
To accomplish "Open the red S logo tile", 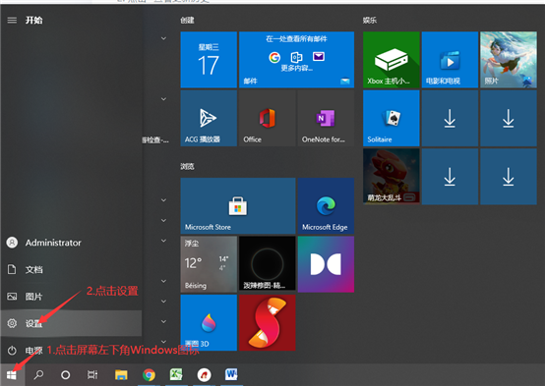I will click(267, 322).
